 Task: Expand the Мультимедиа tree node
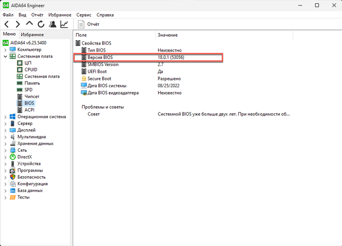tap(5, 137)
